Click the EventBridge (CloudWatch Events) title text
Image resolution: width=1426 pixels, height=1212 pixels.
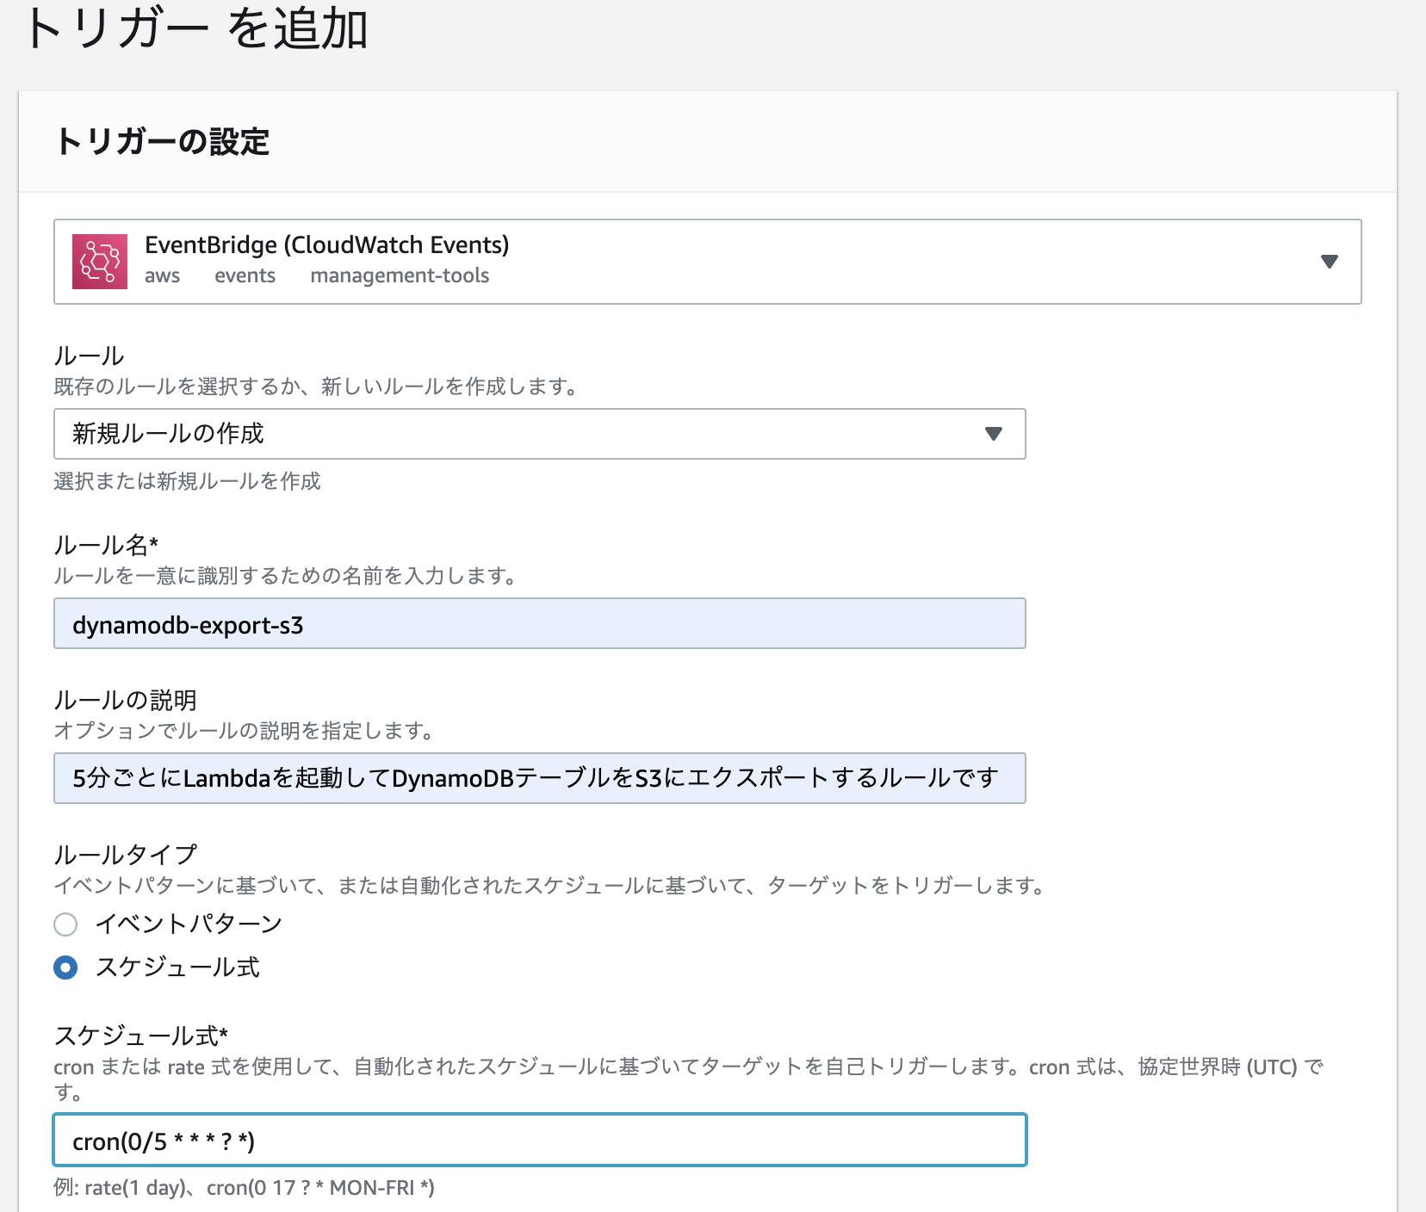tap(327, 245)
